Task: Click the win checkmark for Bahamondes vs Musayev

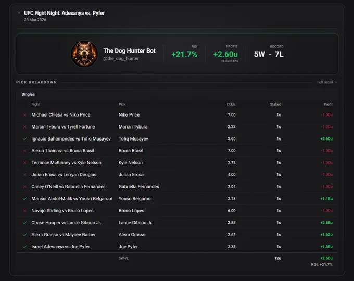Action: (25, 139)
